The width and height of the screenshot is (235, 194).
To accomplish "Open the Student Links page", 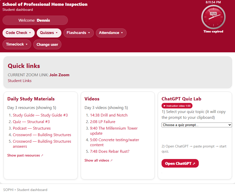I will [20, 81].
